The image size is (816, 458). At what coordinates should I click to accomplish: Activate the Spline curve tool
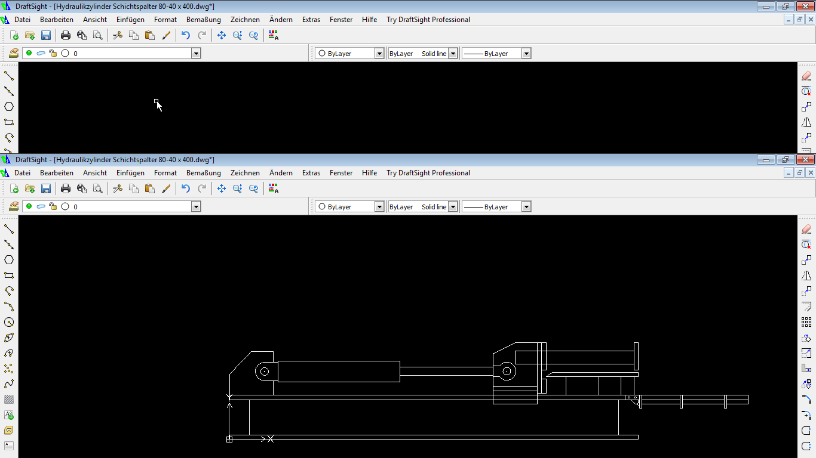9,384
